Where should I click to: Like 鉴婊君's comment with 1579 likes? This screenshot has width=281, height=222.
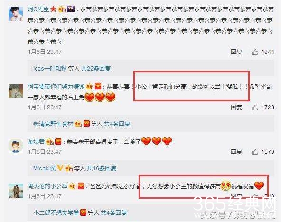(255, 152)
